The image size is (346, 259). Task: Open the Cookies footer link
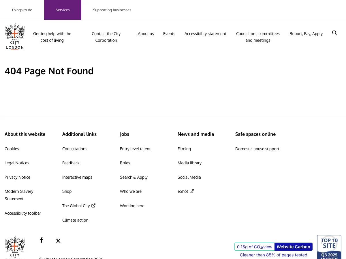12,149
